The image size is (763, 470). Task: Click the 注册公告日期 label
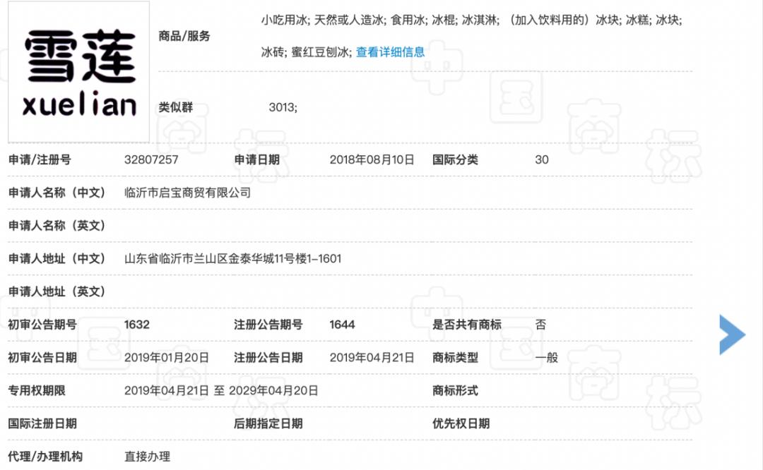coord(268,358)
